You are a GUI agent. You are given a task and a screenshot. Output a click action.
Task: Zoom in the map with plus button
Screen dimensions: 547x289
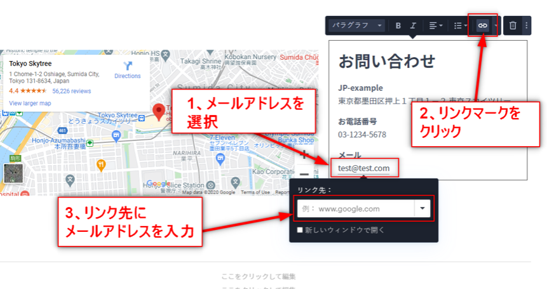[304, 154]
